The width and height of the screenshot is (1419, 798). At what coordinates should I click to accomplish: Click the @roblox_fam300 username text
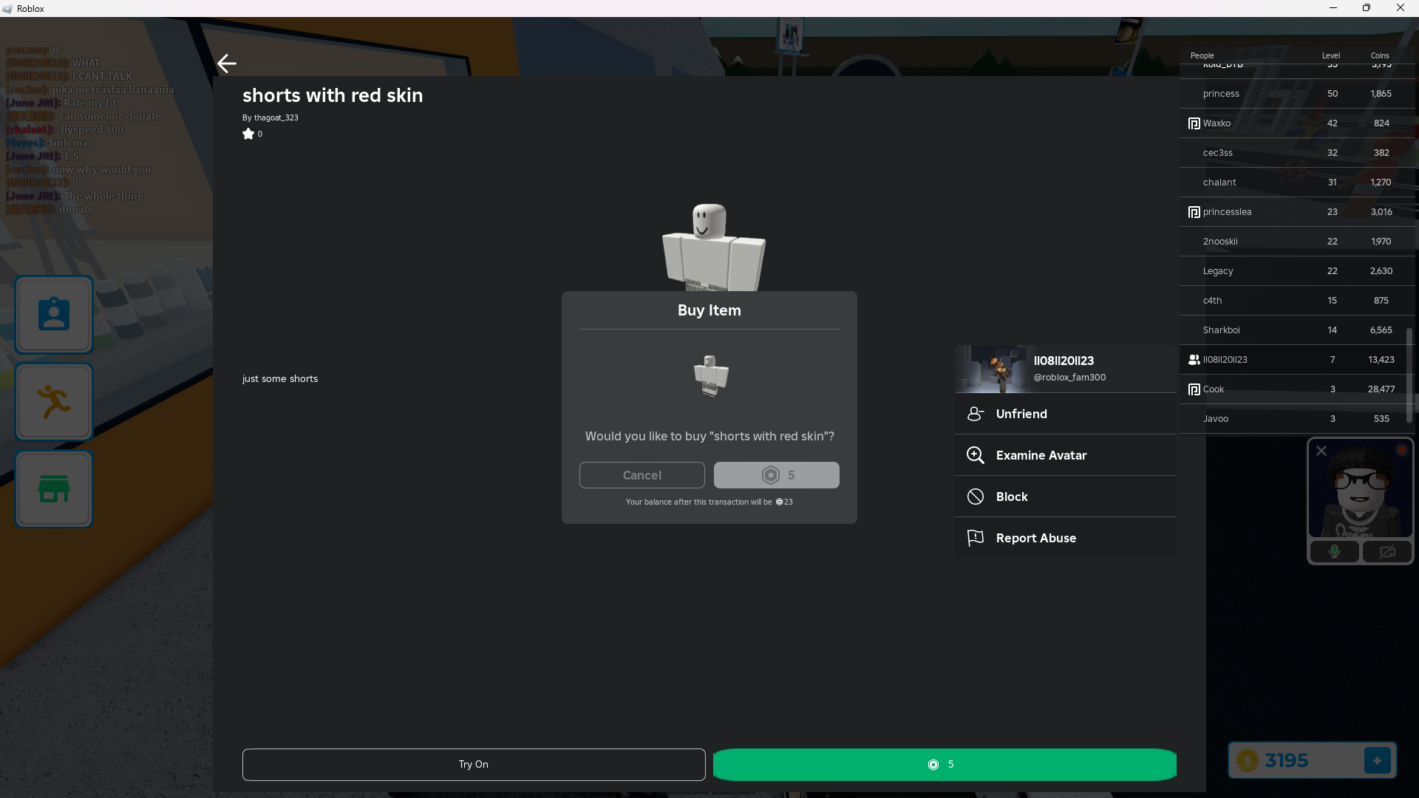pyautogui.click(x=1069, y=377)
